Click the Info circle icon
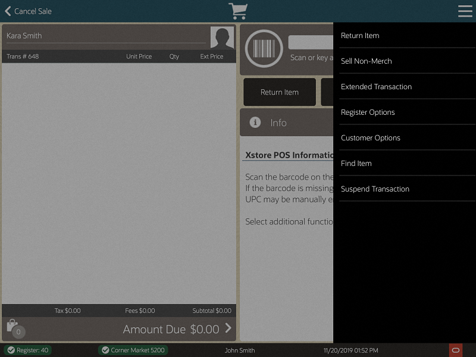Screen dimensions: 476x357 (x=255, y=123)
